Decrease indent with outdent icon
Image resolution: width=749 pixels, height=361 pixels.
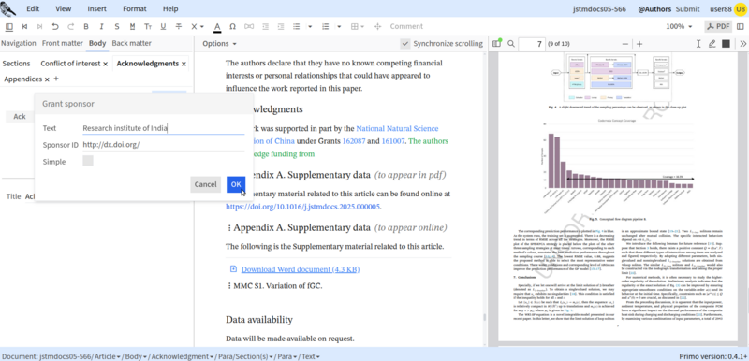265,27
